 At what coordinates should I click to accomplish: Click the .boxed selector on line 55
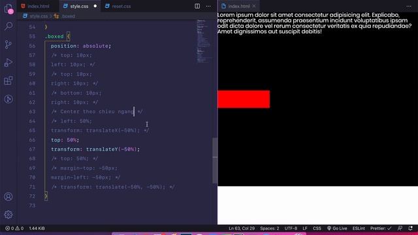[54, 37]
